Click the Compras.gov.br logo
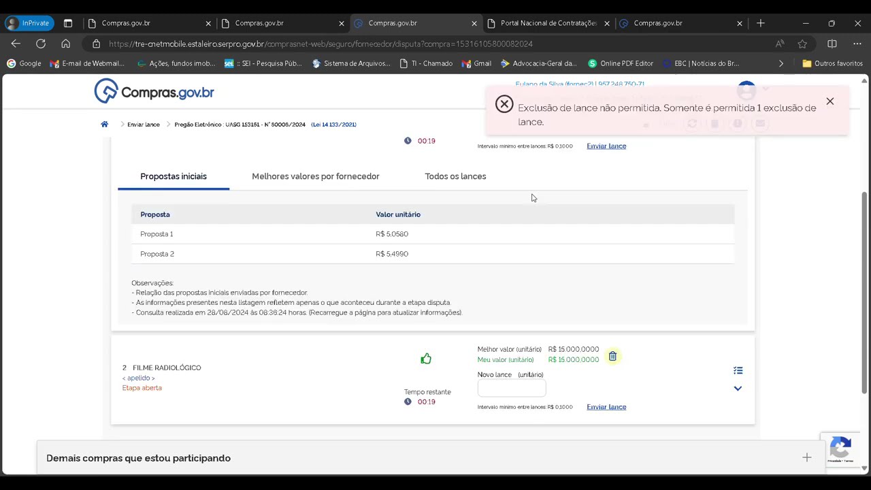This screenshot has height=490, width=871. 154,91
